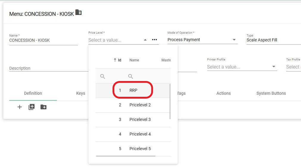Open the System Buttons tab

271,93
